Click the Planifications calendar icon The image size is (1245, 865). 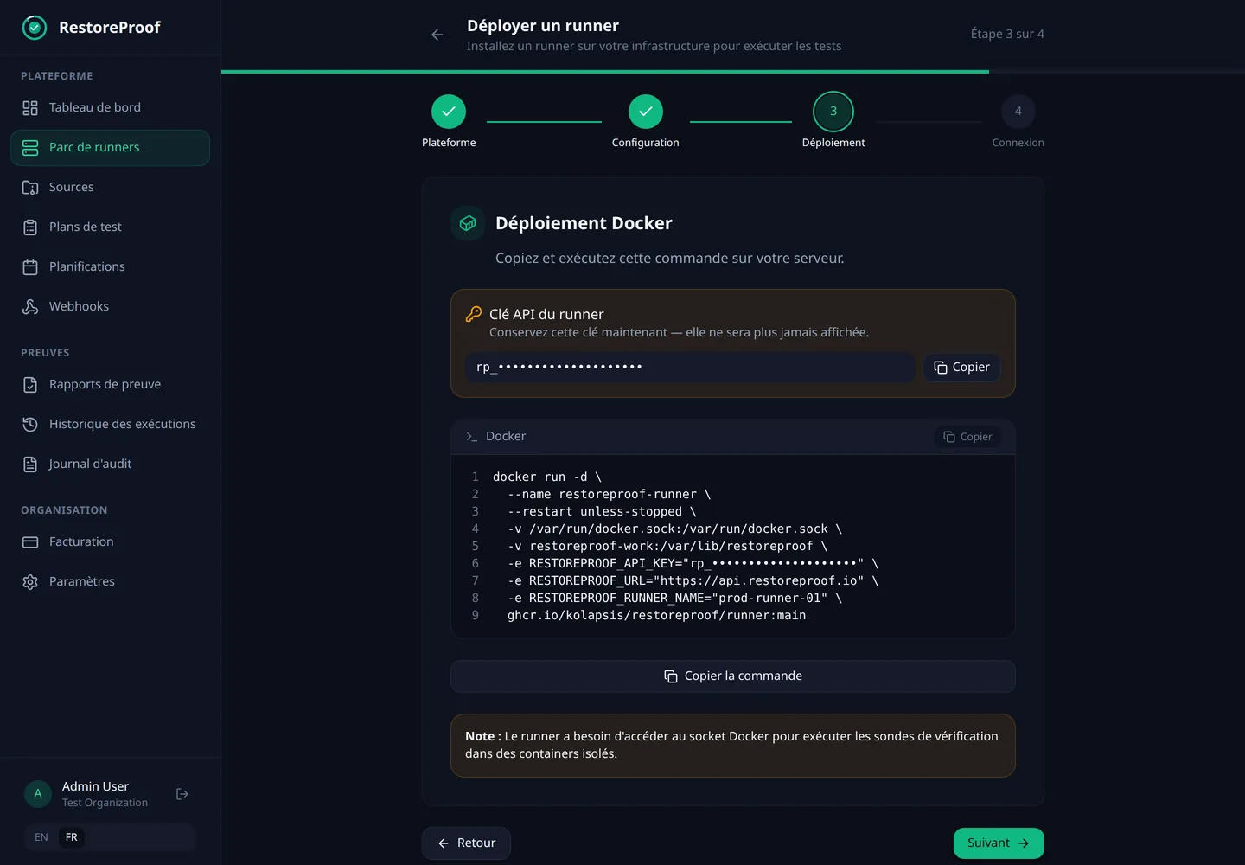[x=30, y=267]
